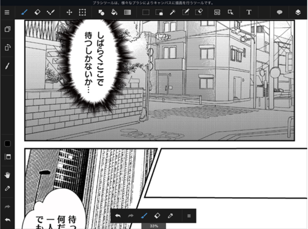Open the black foreground color swatch

point(8,143)
